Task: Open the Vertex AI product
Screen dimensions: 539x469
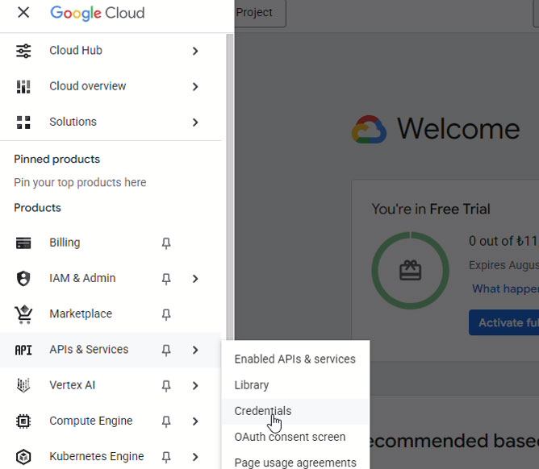Action: click(x=111, y=385)
